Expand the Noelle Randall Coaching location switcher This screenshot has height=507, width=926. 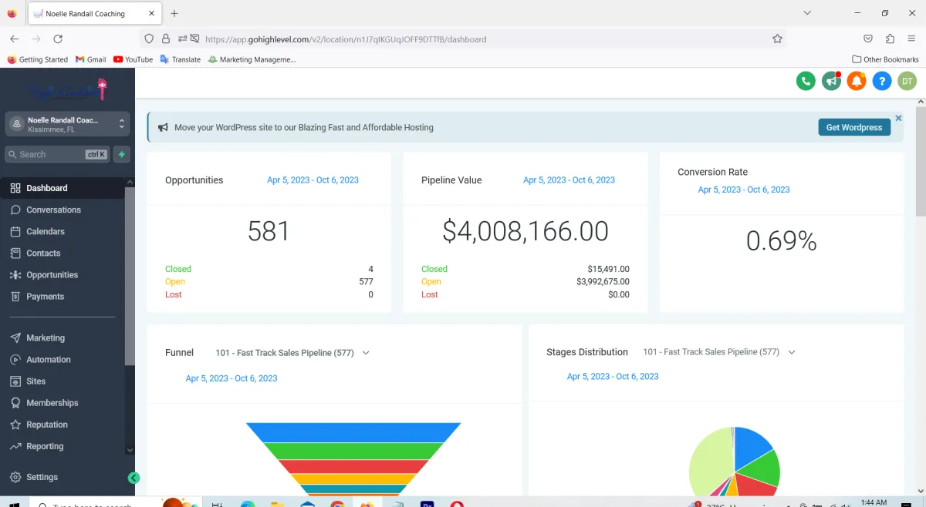coord(67,124)
